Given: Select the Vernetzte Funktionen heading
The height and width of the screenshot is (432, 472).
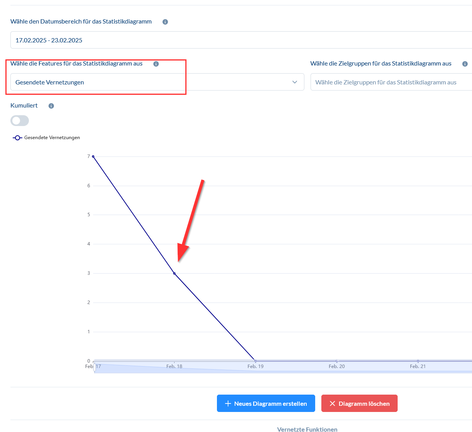Looking at the screenshot, I should click(x=307, y=429).
